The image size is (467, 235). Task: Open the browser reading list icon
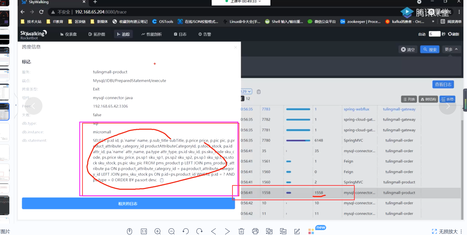(443, 21)
